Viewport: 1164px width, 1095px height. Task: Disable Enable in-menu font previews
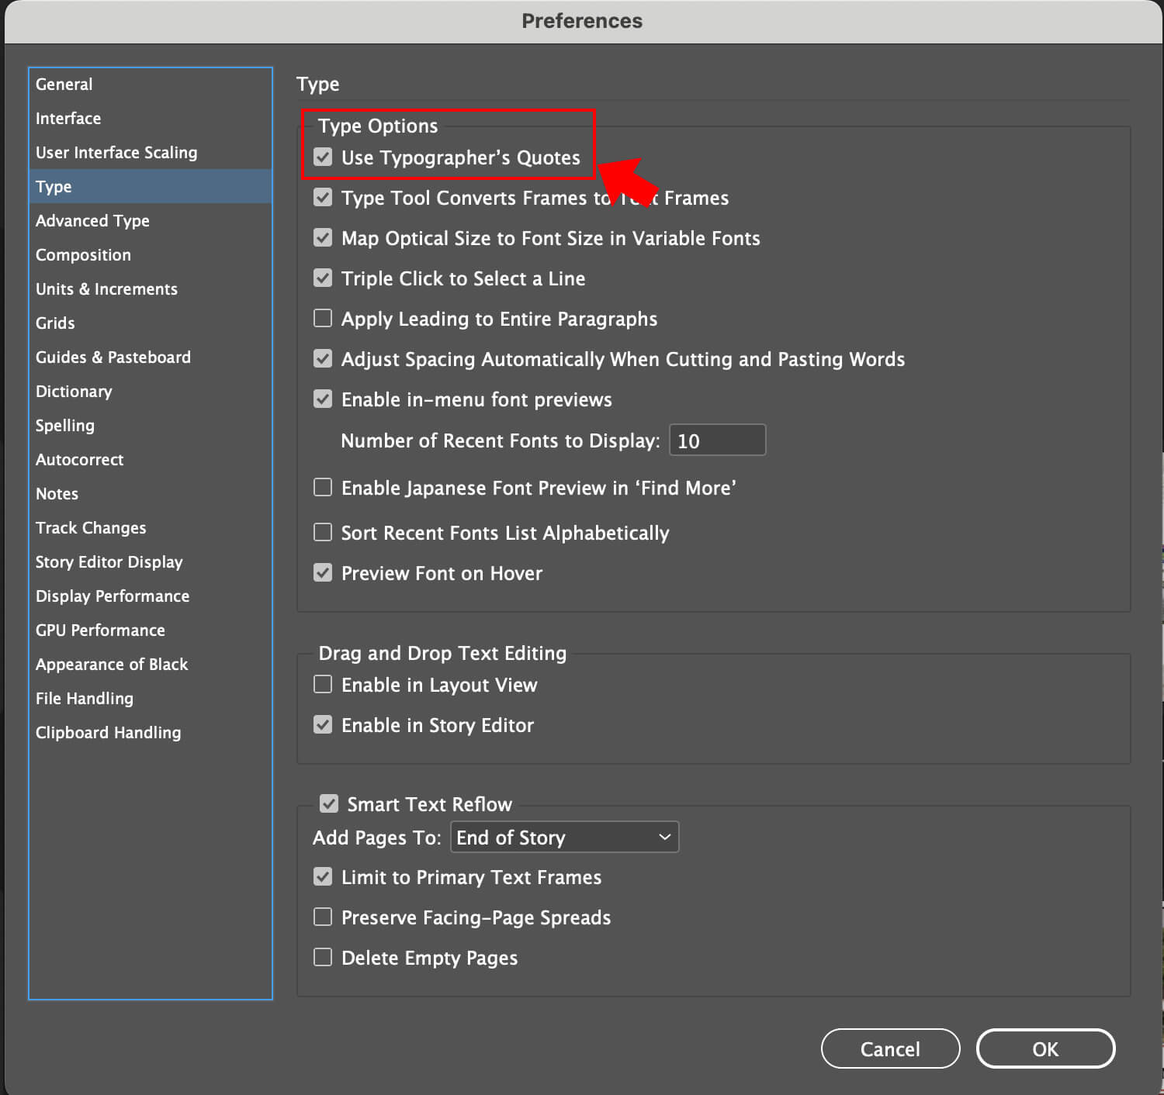[x=323, y=399]
